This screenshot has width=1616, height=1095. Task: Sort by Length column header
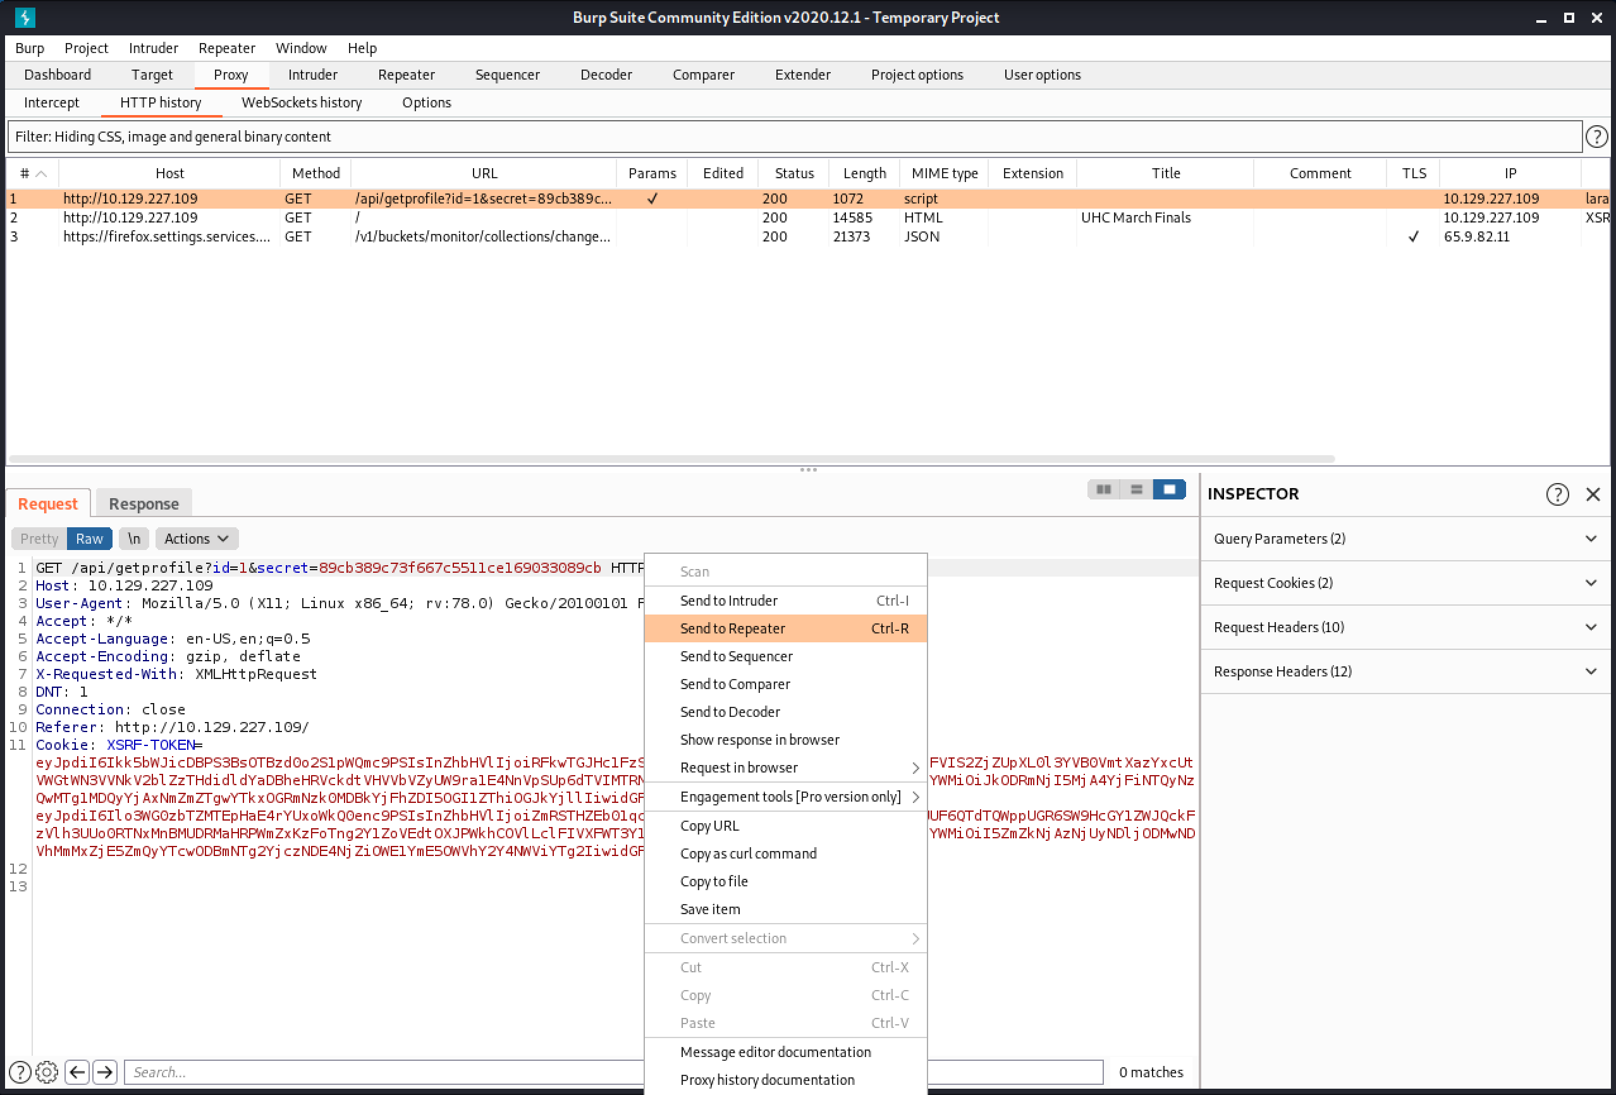pyautogui.click(x=864, y=173)
